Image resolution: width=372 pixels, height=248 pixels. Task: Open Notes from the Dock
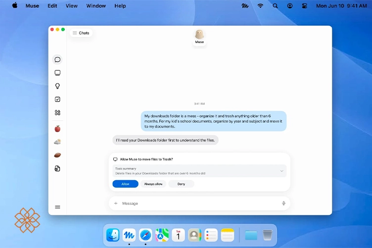(227, 235)
